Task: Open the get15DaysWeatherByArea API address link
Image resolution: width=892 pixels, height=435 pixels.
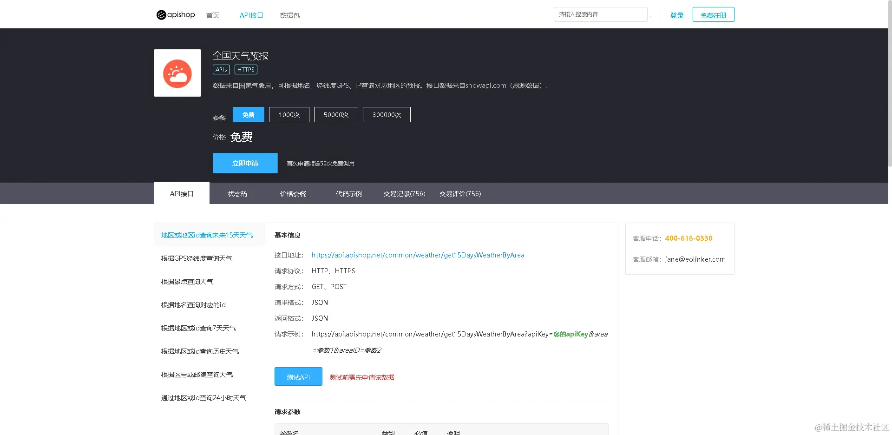Action: coord(418,255)
